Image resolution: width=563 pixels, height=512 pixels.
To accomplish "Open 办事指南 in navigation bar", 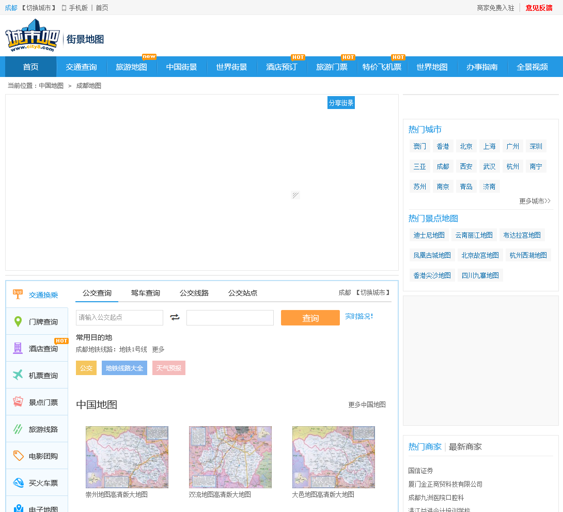I will tap(482, 67).
